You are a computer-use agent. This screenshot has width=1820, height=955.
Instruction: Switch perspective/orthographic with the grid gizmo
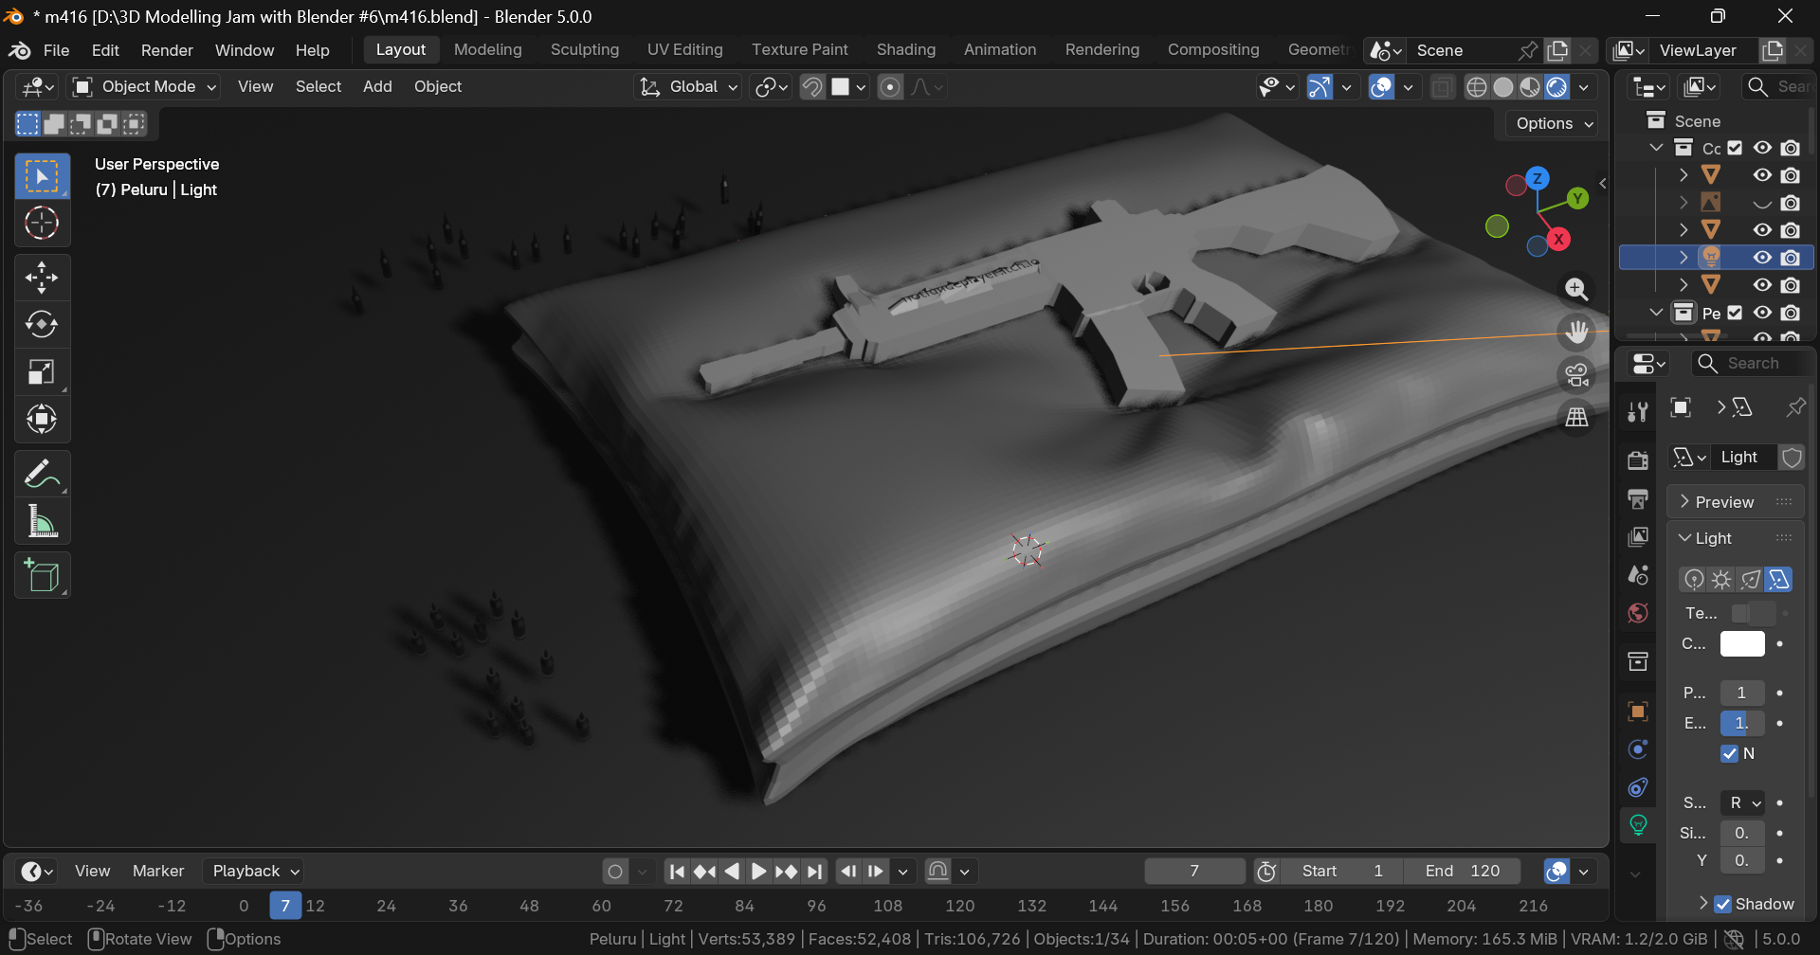coord(1576,417)
